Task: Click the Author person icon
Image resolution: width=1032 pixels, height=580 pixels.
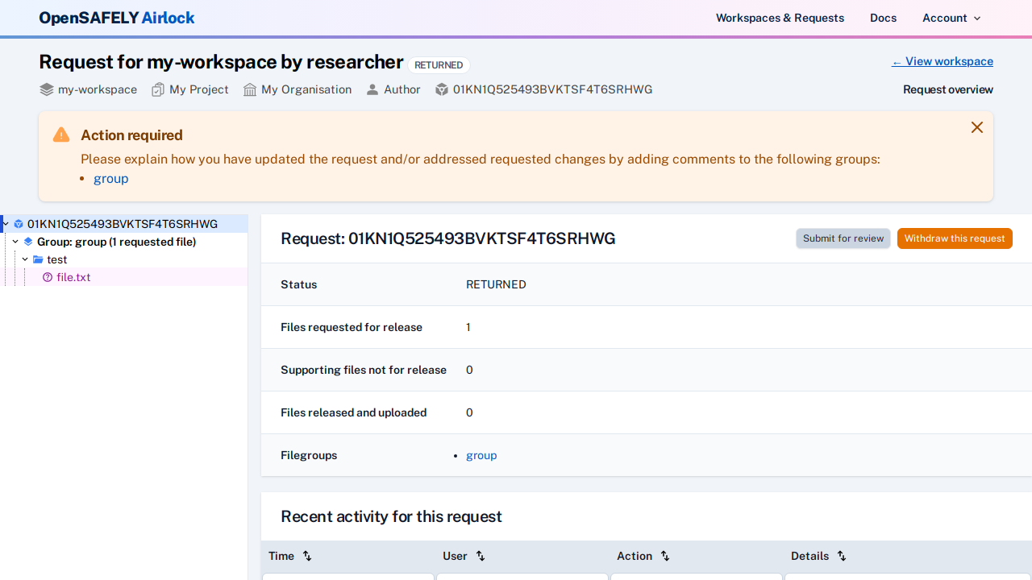Action: click(x=372, y=89)
